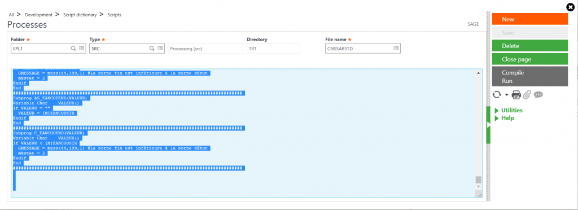Click Compile in the grey panel

513,73
